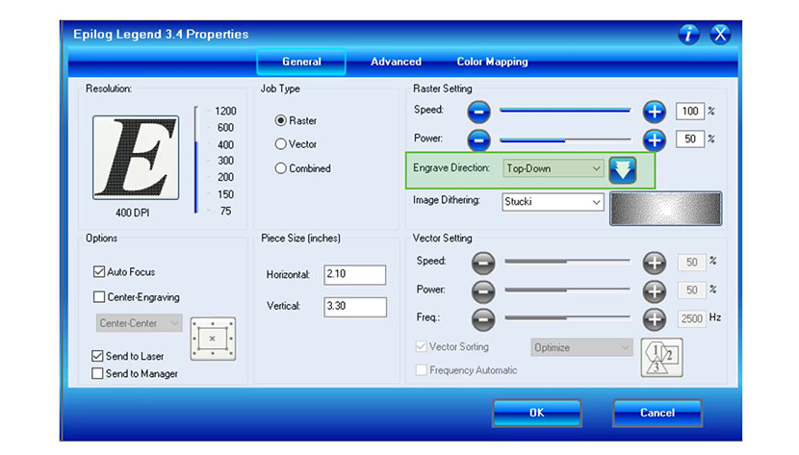This screenshot has height=455, width=799.
Task: Decrease vector frequency with minus button
Action: click(482, 319)
